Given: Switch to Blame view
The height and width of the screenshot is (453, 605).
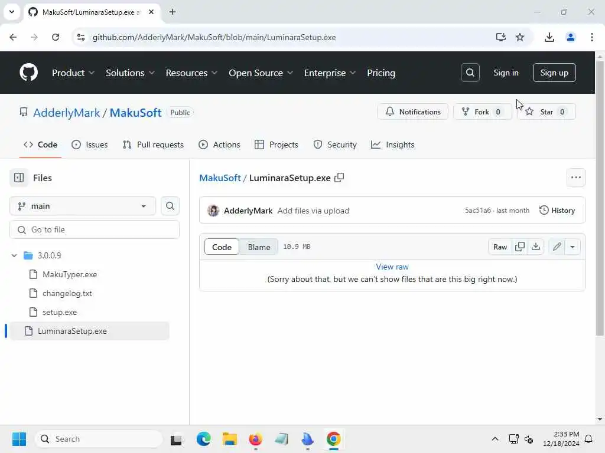Looking at the screenshot, I should pyautogui.click(x=259, y=247).
